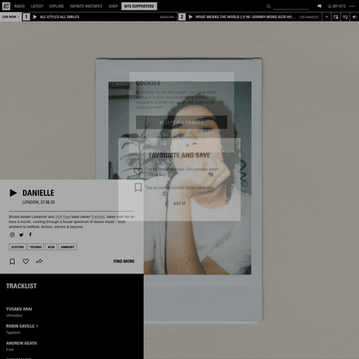The height and width of the screenshot is (359, 359).
Task: Open the schedule calendar icon
Action: (x=336, y=17)
